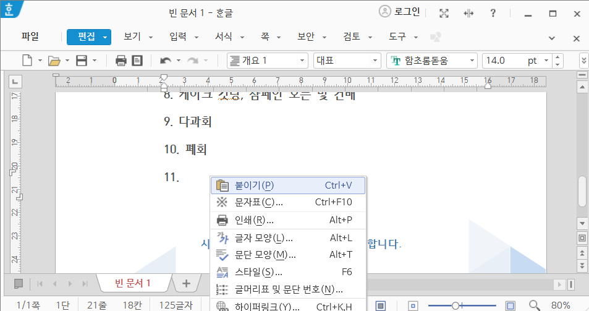Expand the 편집 menu dropdown arrow
Viewport: 589px width, 311px height.
[105, 37]
